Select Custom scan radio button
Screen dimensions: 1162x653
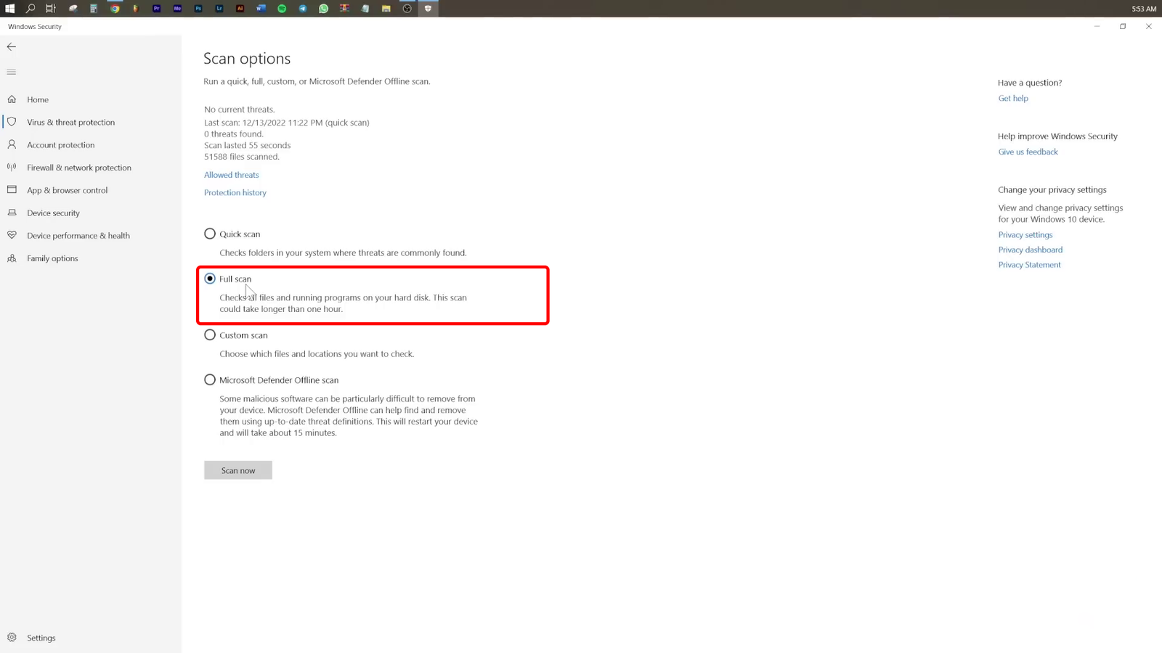[x=210, y=334]
